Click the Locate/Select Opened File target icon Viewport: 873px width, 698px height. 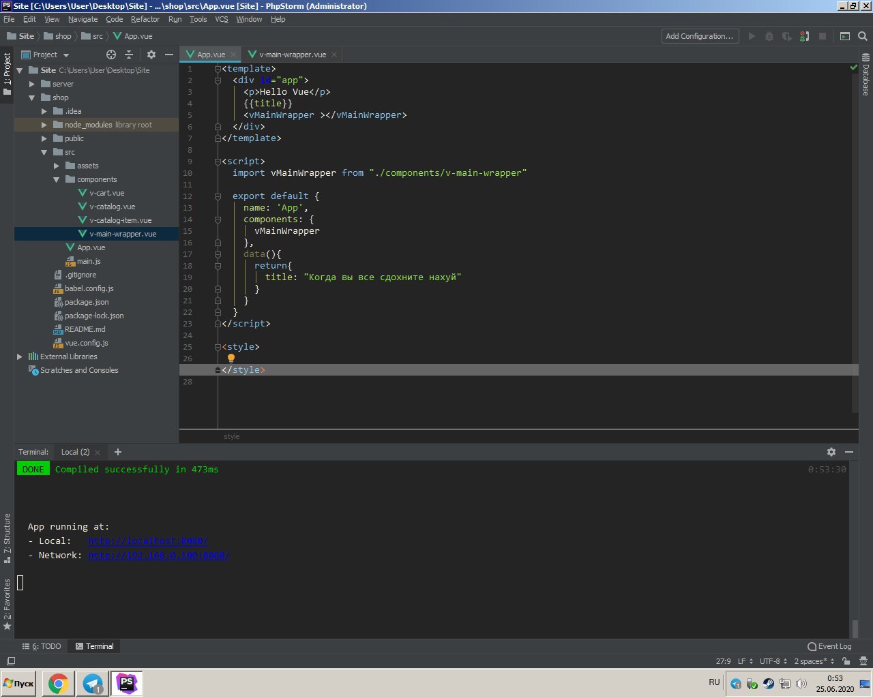tap(111, 55)
